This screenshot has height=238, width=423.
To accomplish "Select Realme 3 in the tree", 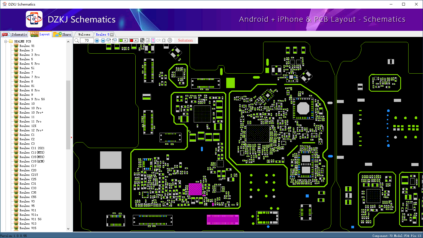I will [x=26, y=50].
